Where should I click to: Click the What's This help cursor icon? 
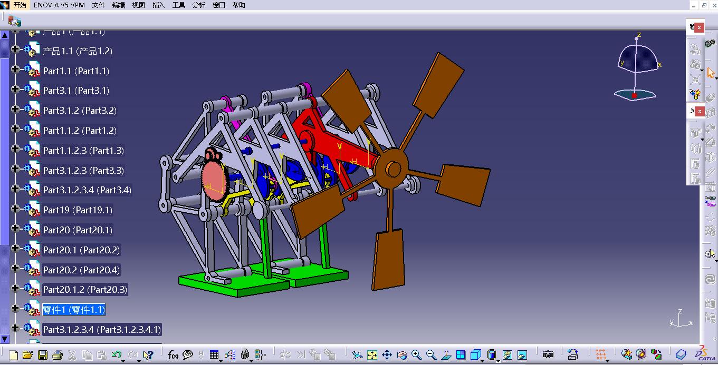148,355
